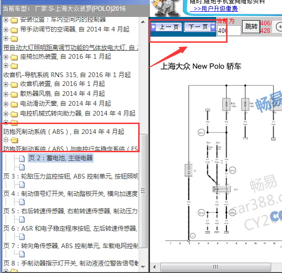Screen dimensions: 282x273
Task: Open 页 4：制动信号灯开关 page
Action: tap(71, 194)
